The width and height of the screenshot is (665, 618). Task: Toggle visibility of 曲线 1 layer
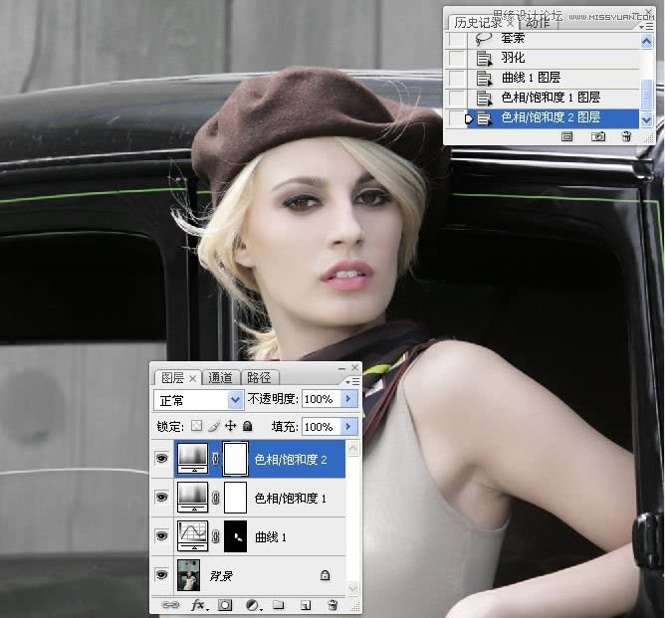[x=162, y=536]
